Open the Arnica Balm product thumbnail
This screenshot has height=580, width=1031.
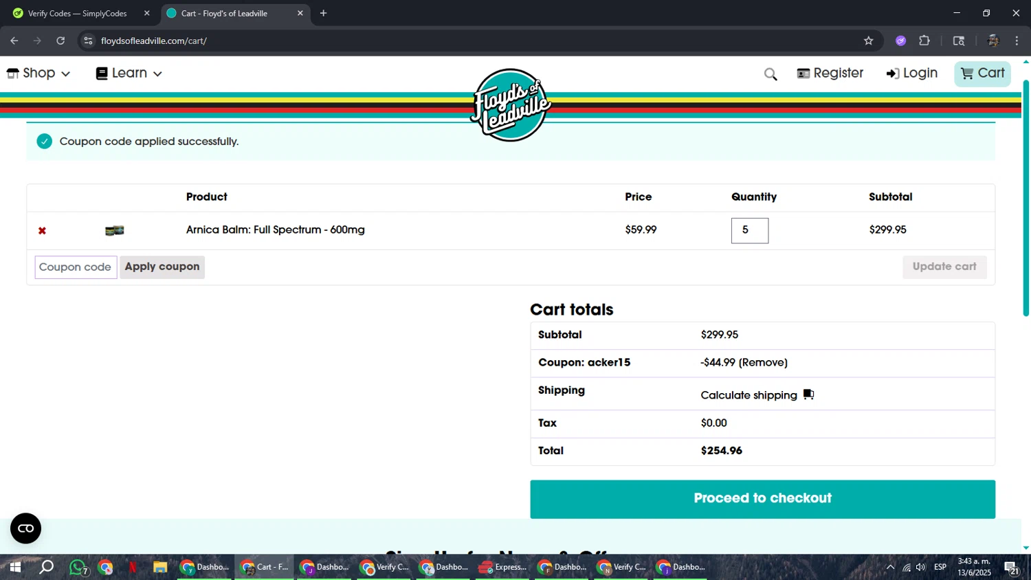point(114,230)
